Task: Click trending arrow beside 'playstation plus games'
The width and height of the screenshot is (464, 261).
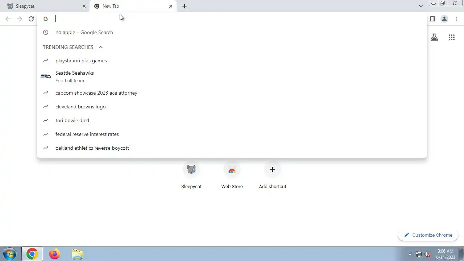Action: tap(46, 61)
